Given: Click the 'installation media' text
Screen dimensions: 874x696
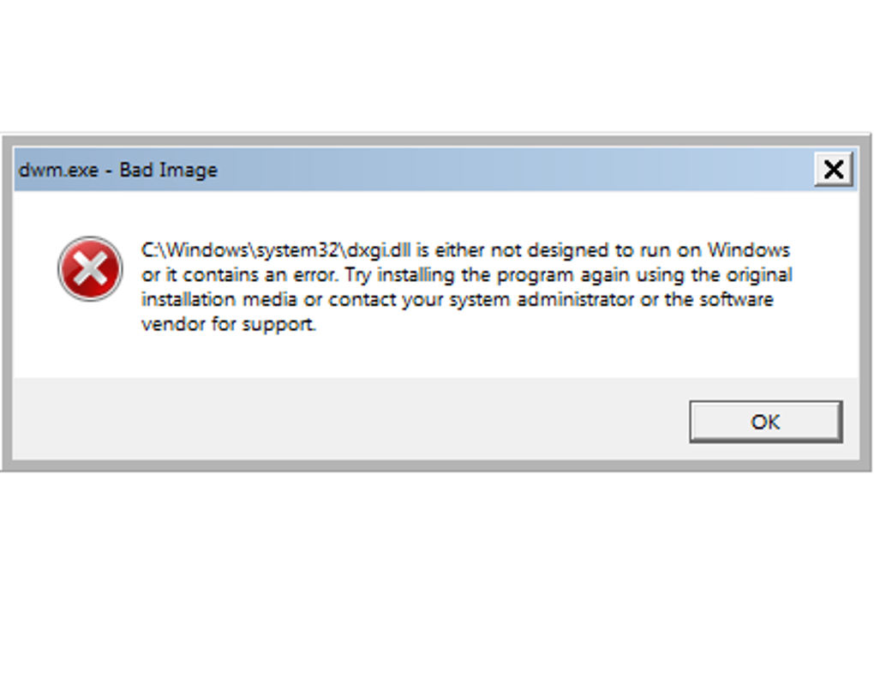Looking at the screenshot, I should (x=216, y=300).
